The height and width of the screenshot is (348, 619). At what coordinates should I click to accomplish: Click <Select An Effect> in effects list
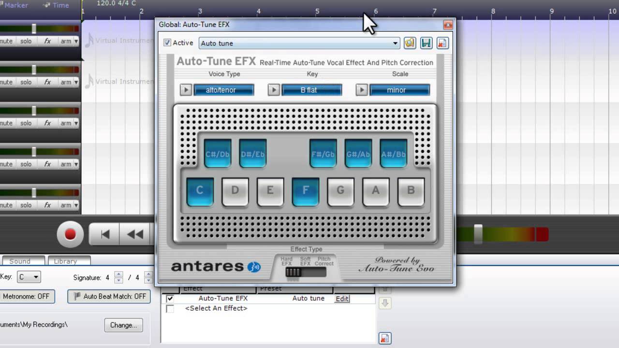[x=216, y=308]
